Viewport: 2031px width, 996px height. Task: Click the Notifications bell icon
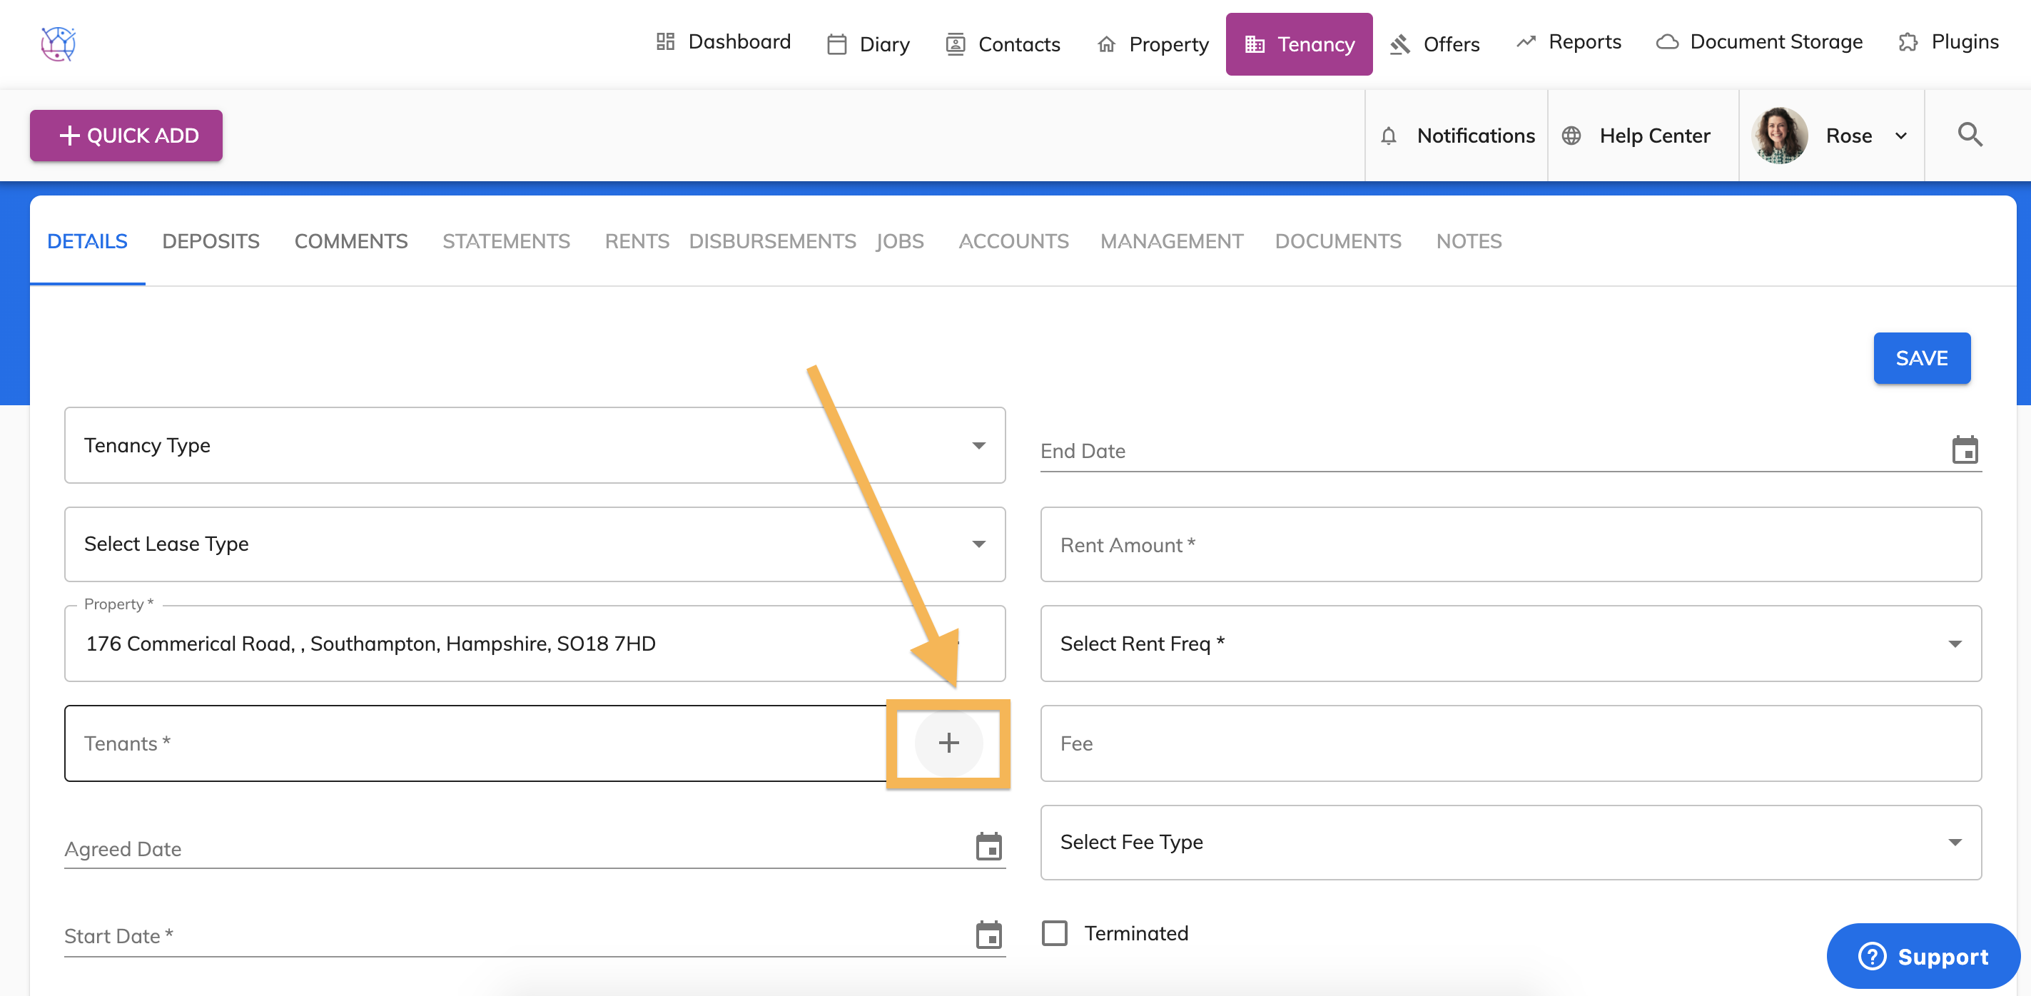coord(1389,136)
